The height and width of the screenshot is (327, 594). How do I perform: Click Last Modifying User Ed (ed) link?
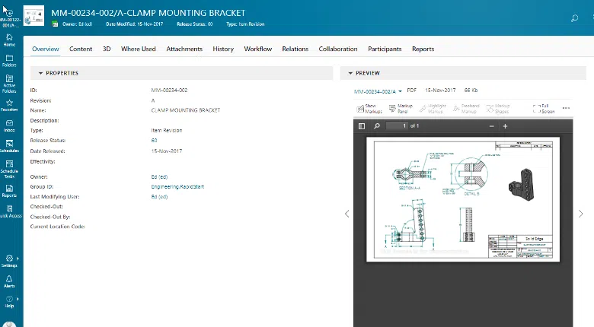[159, 197]
